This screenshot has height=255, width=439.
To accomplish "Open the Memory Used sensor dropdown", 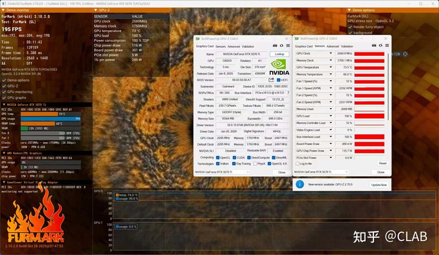I will 331,109.
